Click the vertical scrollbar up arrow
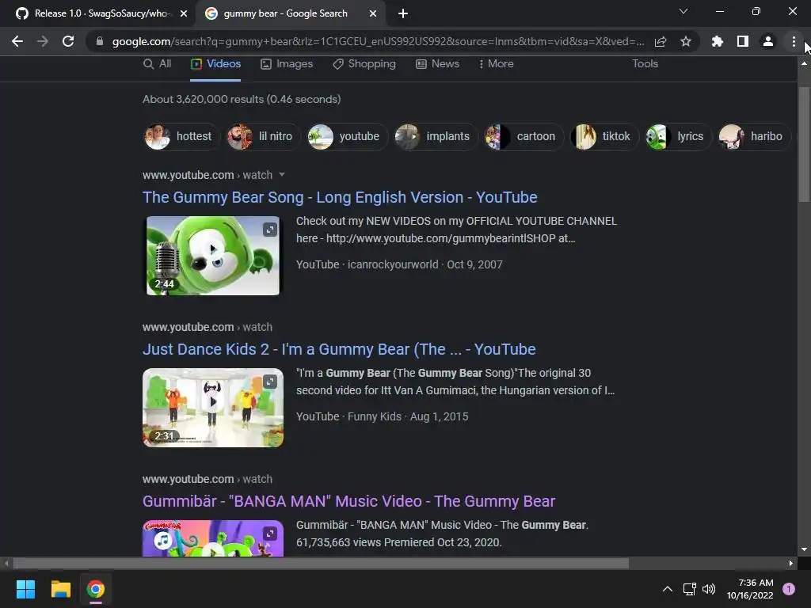 pos(804,63)
